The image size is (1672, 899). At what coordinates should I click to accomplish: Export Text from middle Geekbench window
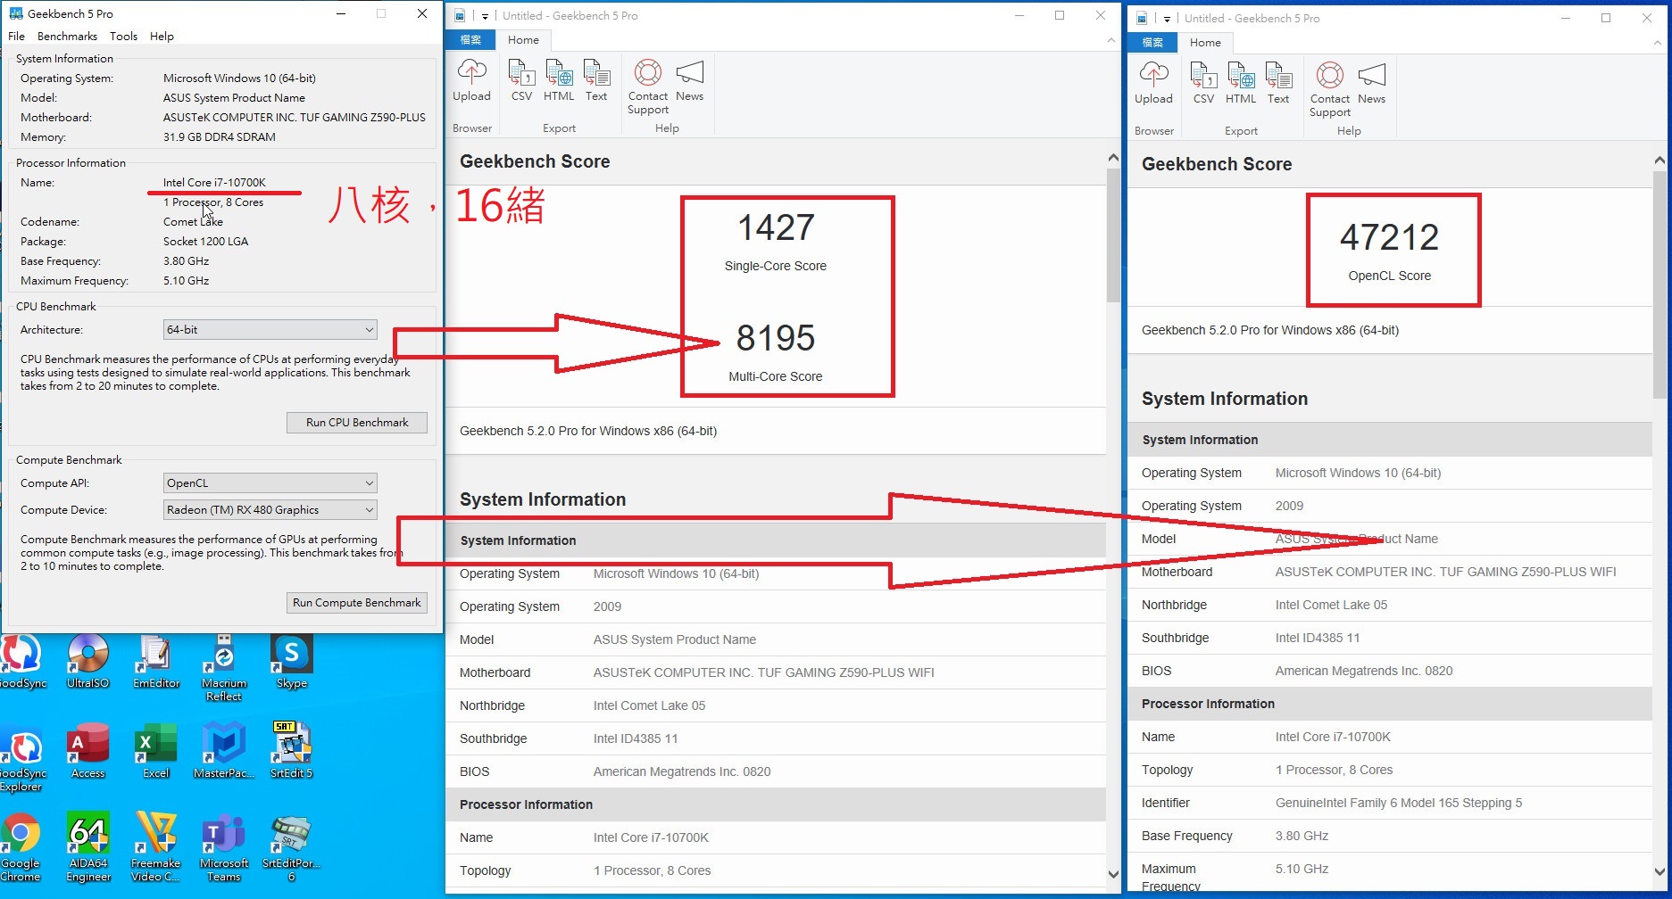[596, 80]
